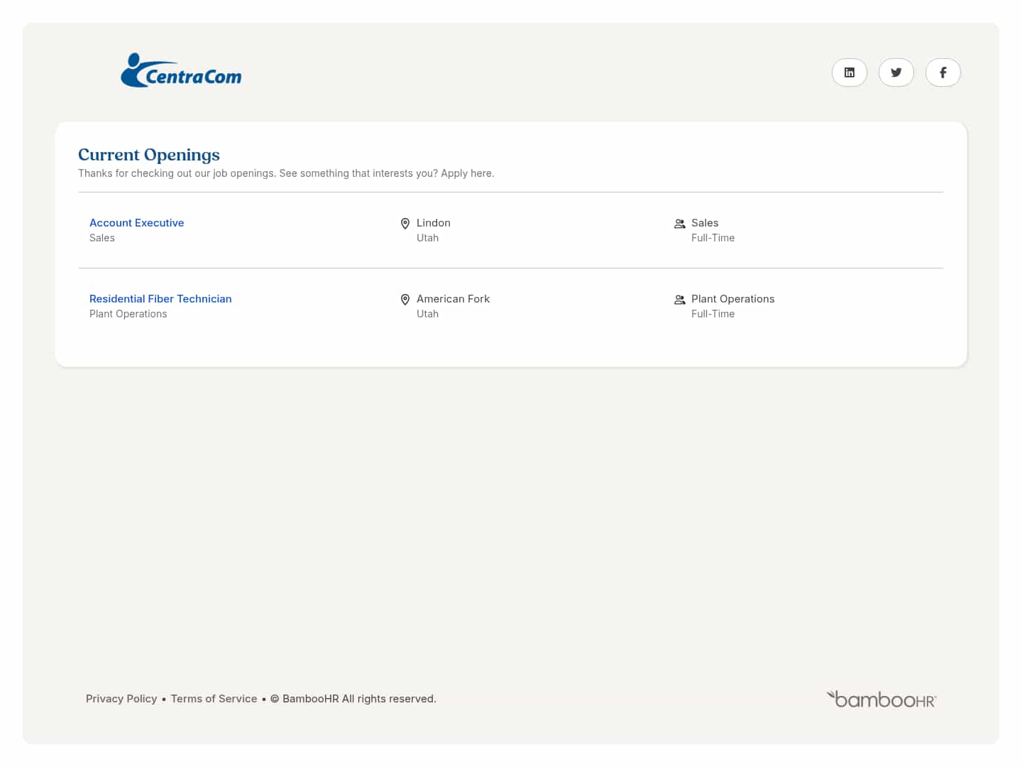Open the Account Executive job posting

click(x=137, y=223)
